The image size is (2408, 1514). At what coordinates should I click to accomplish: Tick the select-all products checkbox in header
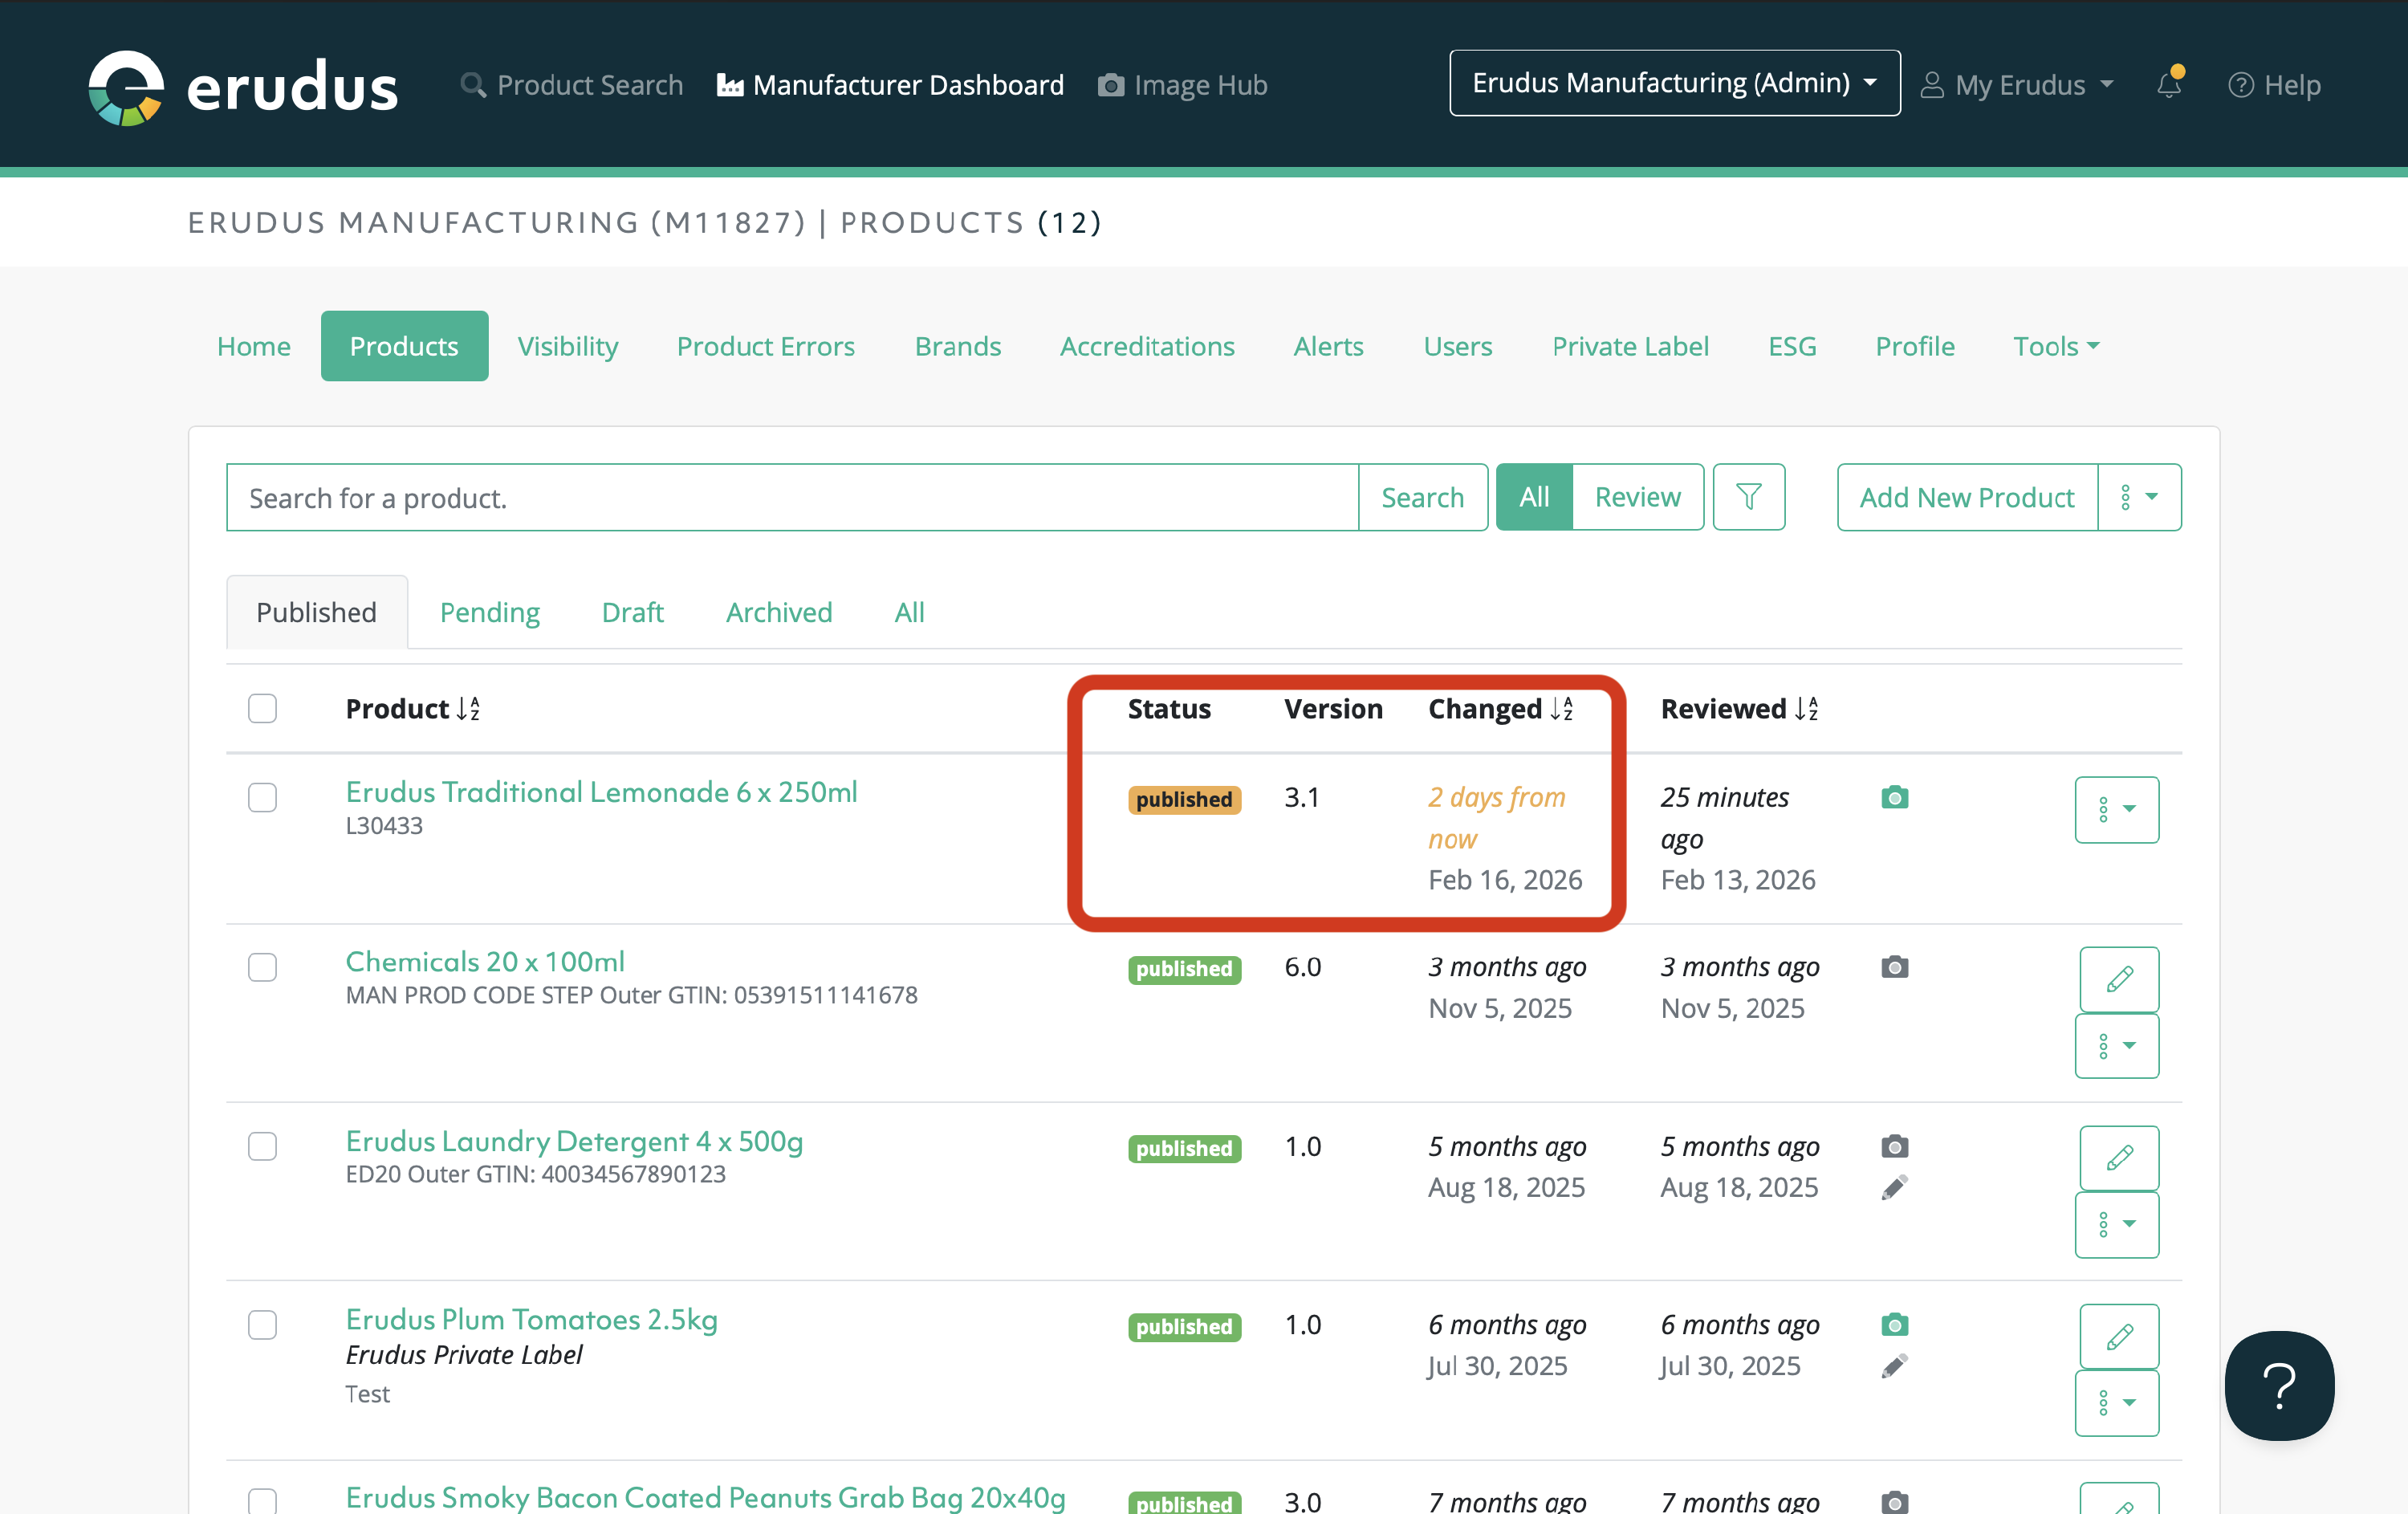tap(262, 709)
